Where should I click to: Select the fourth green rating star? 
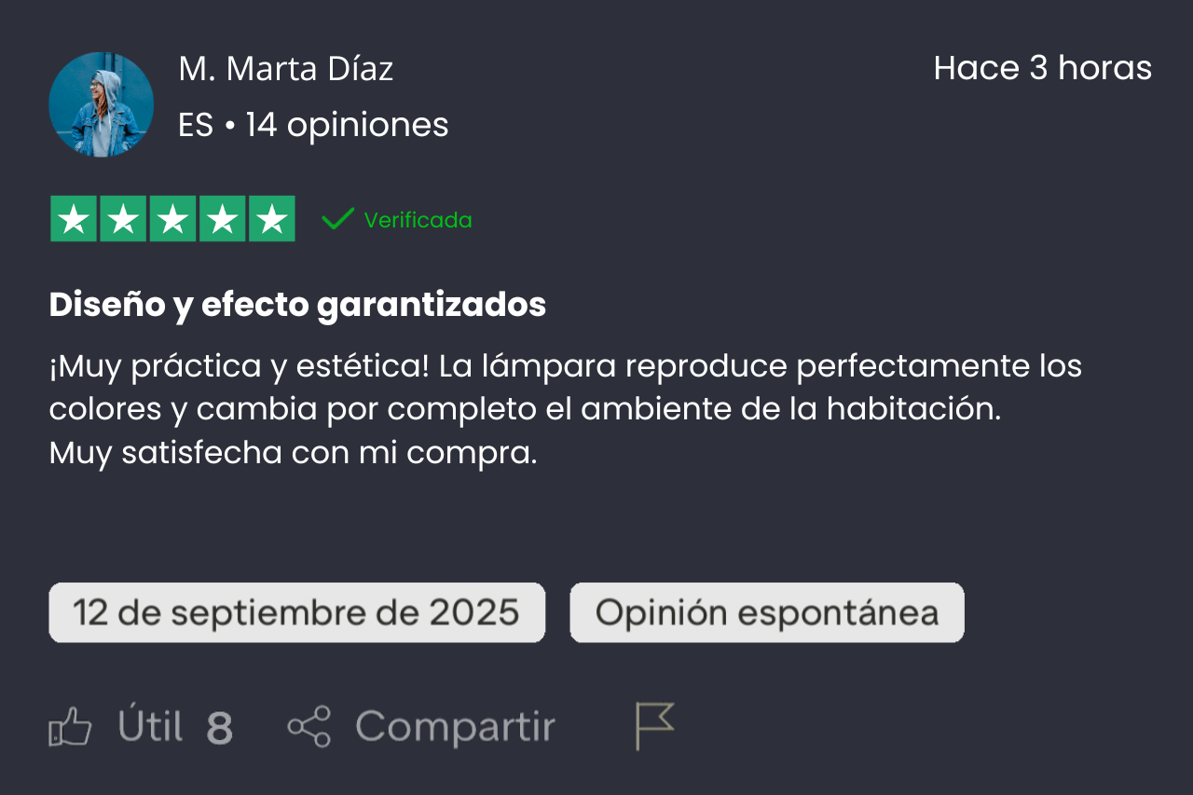(222, 219)
